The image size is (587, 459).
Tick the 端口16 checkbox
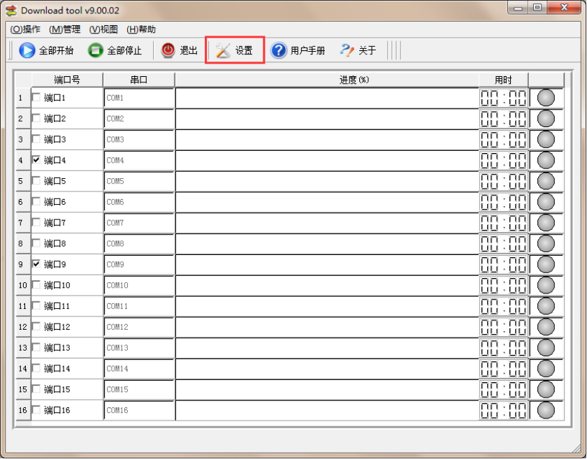(36, 409)
